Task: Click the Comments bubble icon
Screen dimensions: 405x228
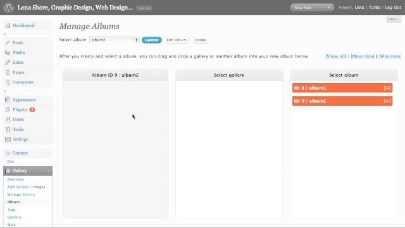Action: tap(8, 82)
